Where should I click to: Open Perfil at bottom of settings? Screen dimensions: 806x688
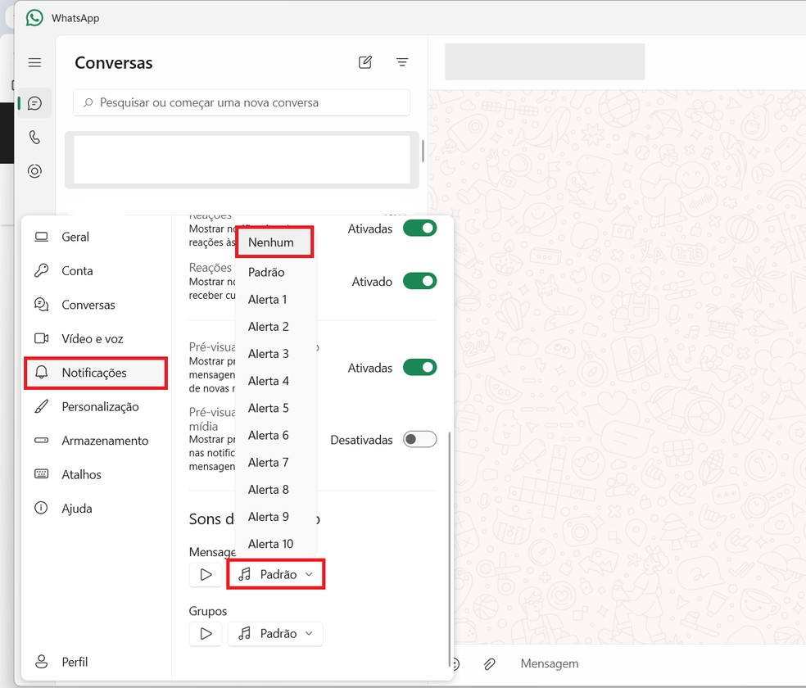95,662
